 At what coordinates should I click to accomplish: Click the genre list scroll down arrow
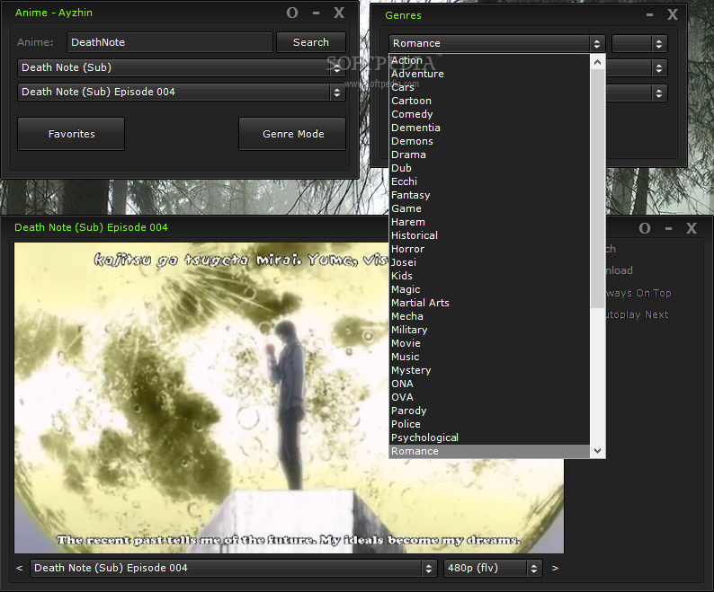click(x=597, y=451)
